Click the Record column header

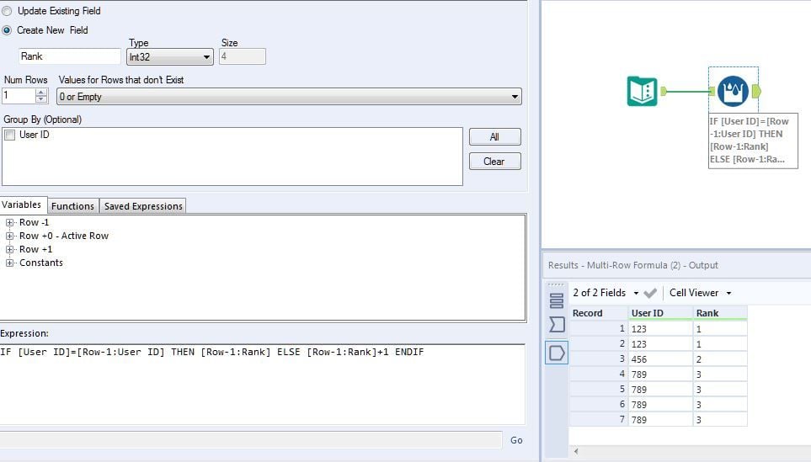(599, 313)
